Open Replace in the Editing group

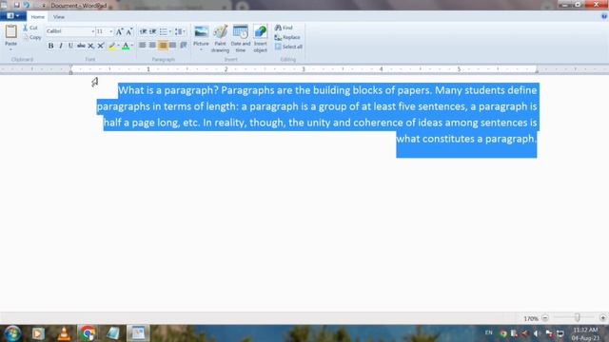287,37
